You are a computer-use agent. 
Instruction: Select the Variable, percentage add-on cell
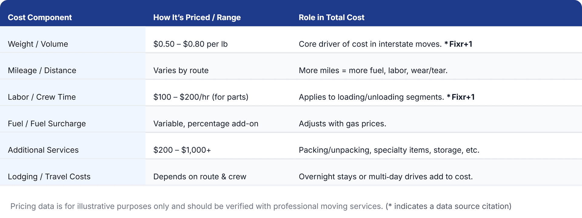[206, 124]
